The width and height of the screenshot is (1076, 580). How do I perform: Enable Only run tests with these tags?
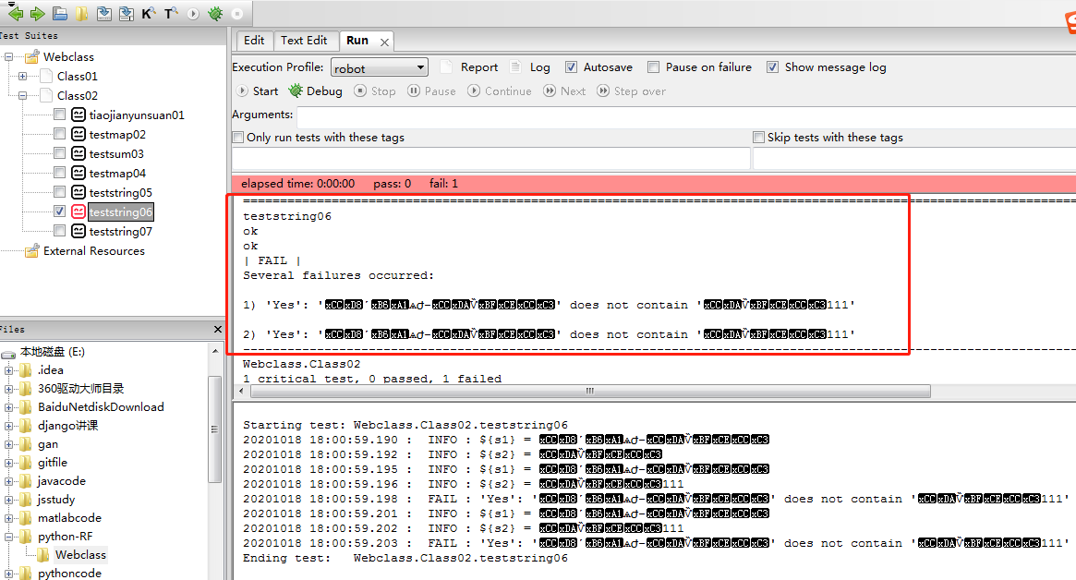tap(238, 138)
